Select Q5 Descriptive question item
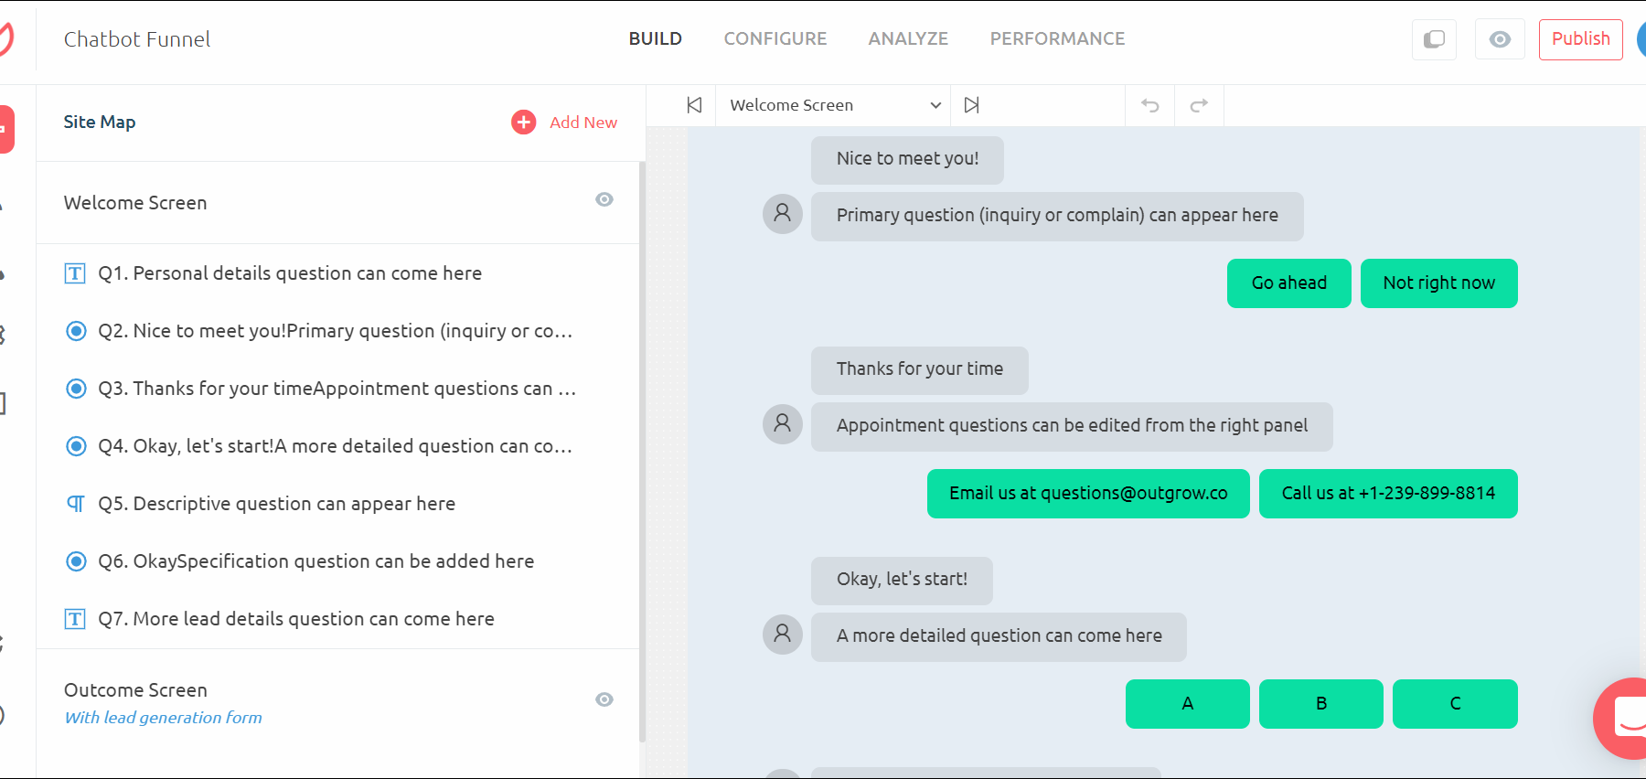The image size is (1646, 779). tap(276, 504)
